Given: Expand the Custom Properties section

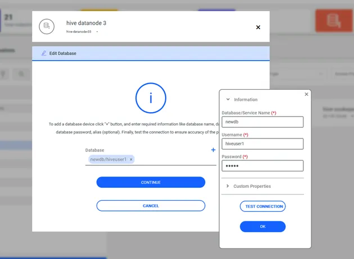Looking at the screenshot, I should (228, 186).
